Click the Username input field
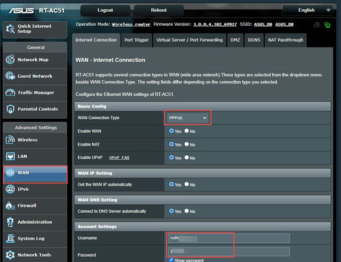Viewport: 341px width, 262px height. pyautogui.click(x=228, y=238)
